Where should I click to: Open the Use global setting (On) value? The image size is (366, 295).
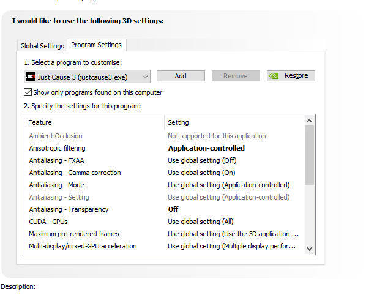pos(201,173)
